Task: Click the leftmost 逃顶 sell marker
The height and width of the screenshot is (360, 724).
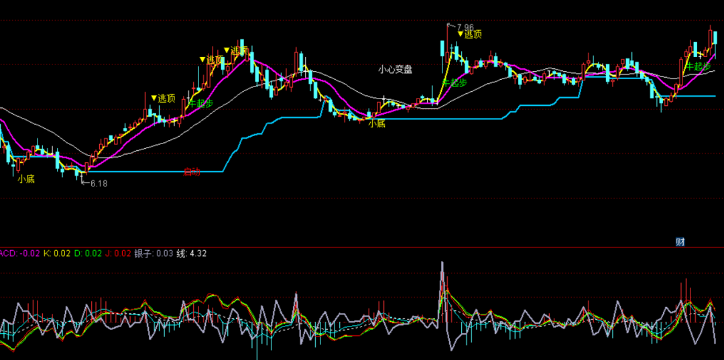Action: tap(163, 99)
